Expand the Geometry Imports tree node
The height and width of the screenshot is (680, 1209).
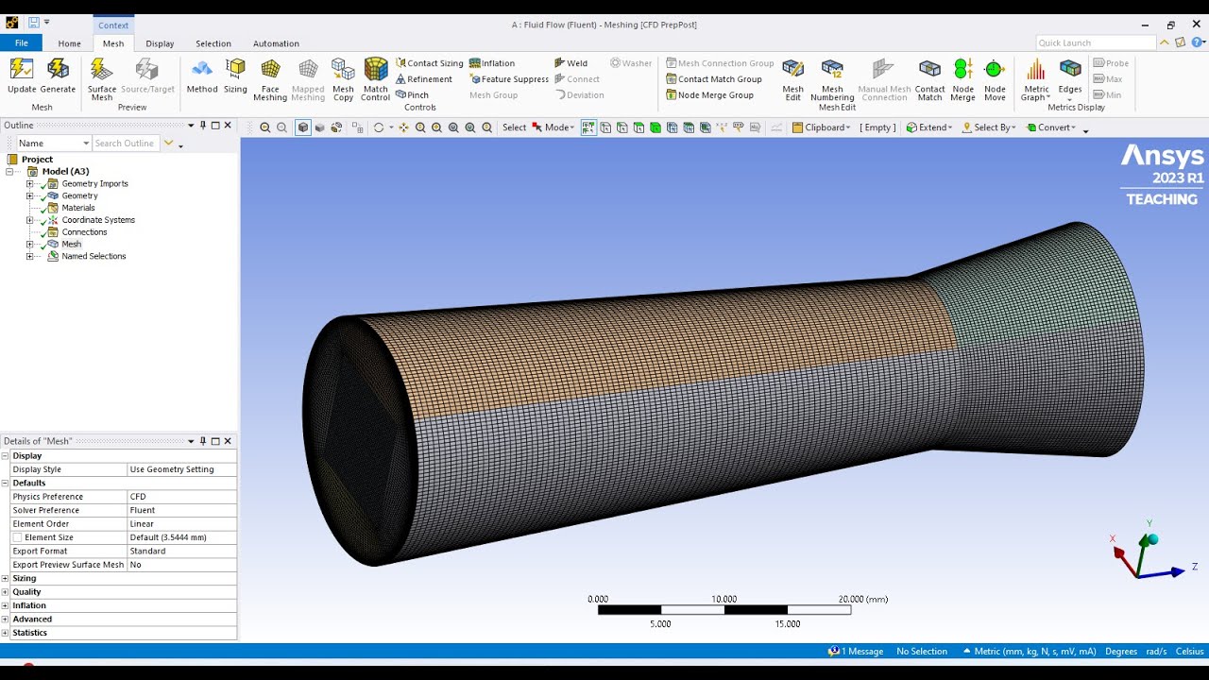[x=29, y=184]
